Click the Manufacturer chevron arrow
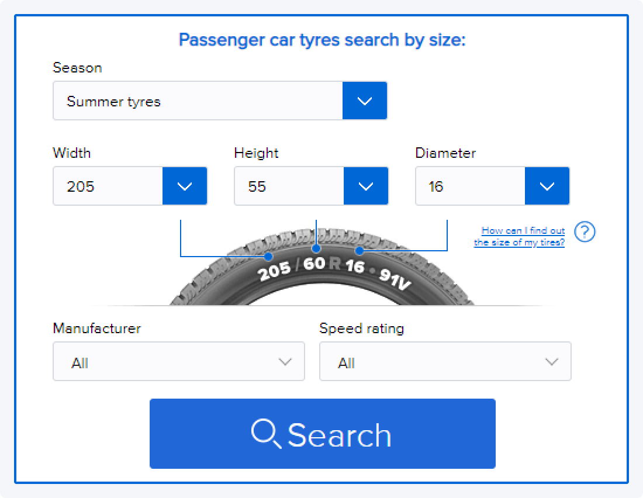Image resolution: width=643 pixels, height=498 pixels. point(285,362)
